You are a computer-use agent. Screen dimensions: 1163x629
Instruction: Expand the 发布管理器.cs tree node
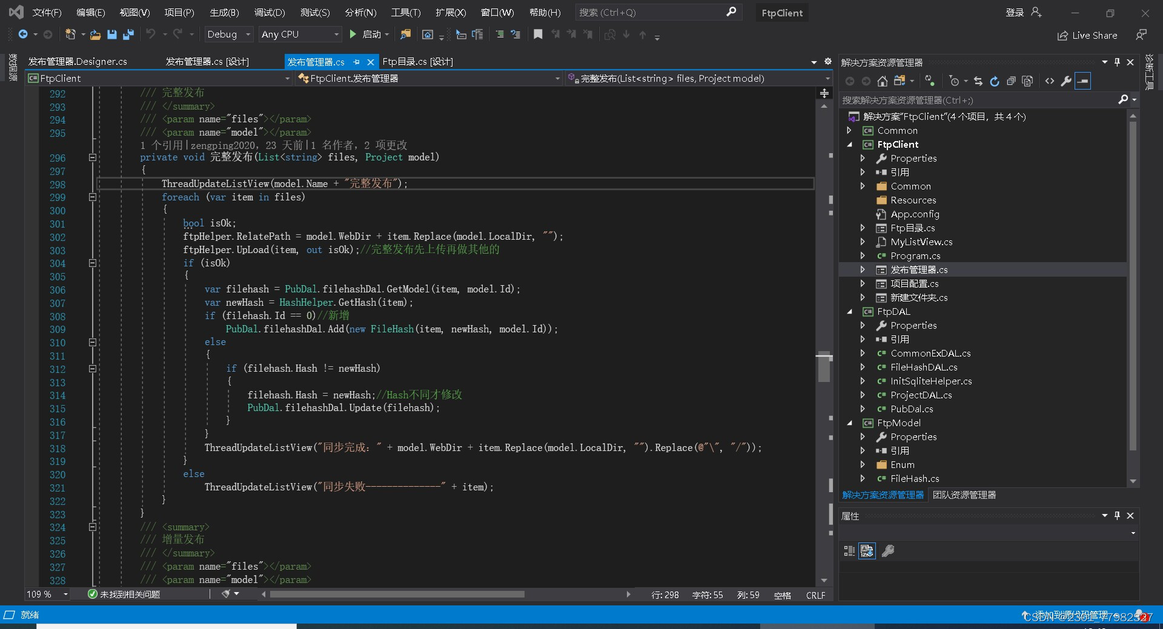click(863, 270)
